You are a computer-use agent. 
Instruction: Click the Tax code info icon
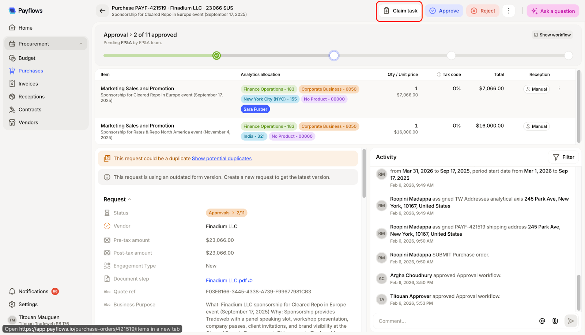tap(439, 75)
